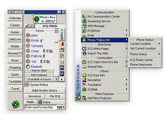This screenshot has width=164, height=114.
Task: Click the Add Features button
Action: tap(39, 75)
